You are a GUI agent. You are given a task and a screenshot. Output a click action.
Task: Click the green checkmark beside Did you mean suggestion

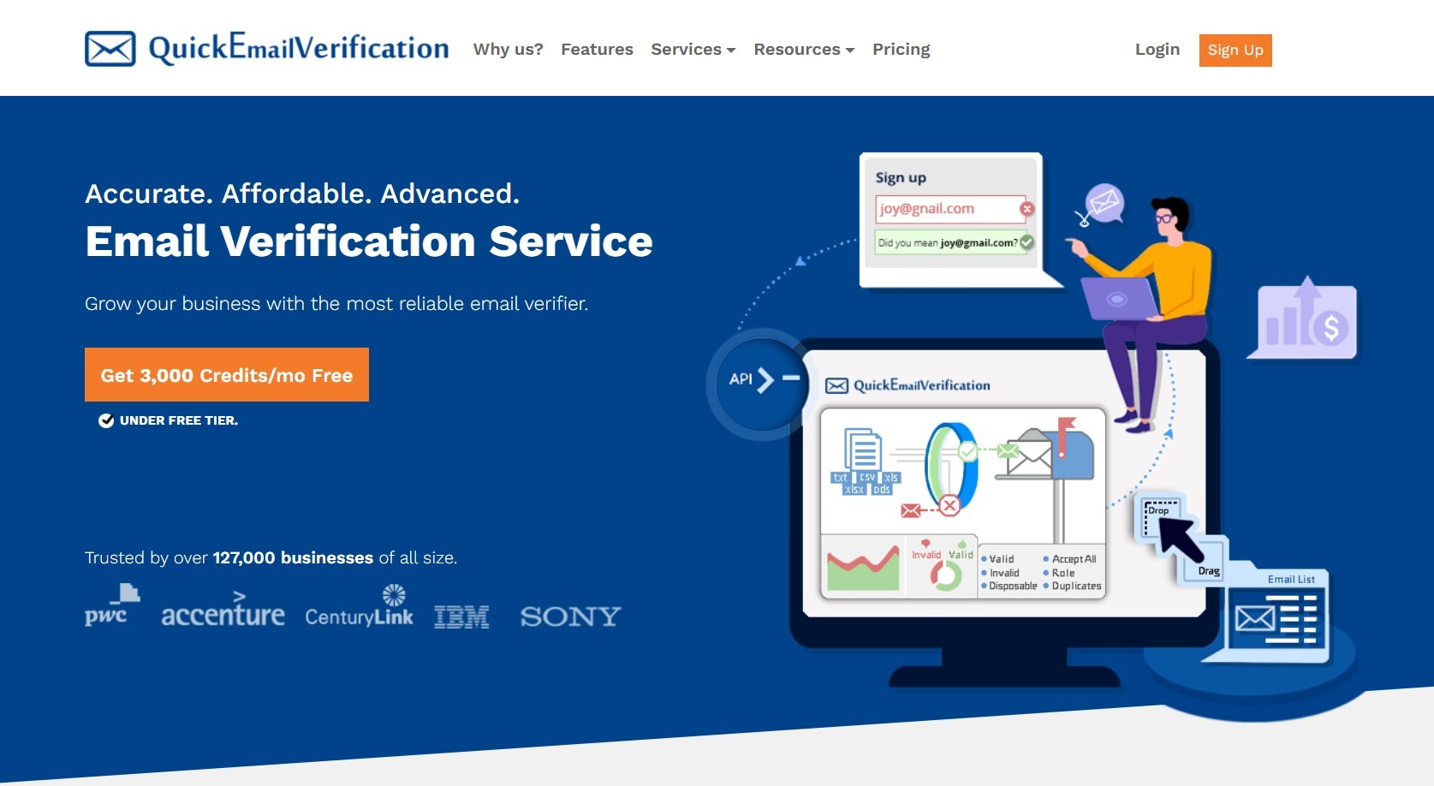pos(1027,242)
